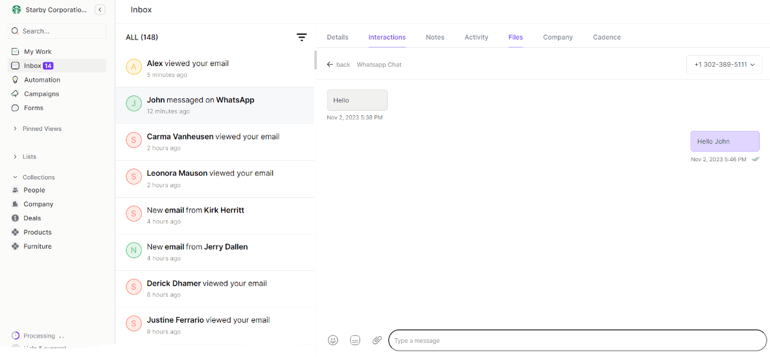The image size is (770, 357).
Task: Go to Deals collection
Action: (x=32, y=218)
